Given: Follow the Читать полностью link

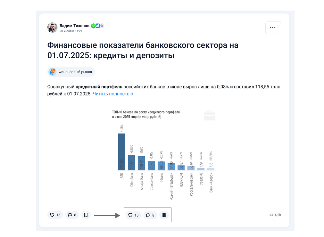Looking at the screenshot, I should point(113,94).
